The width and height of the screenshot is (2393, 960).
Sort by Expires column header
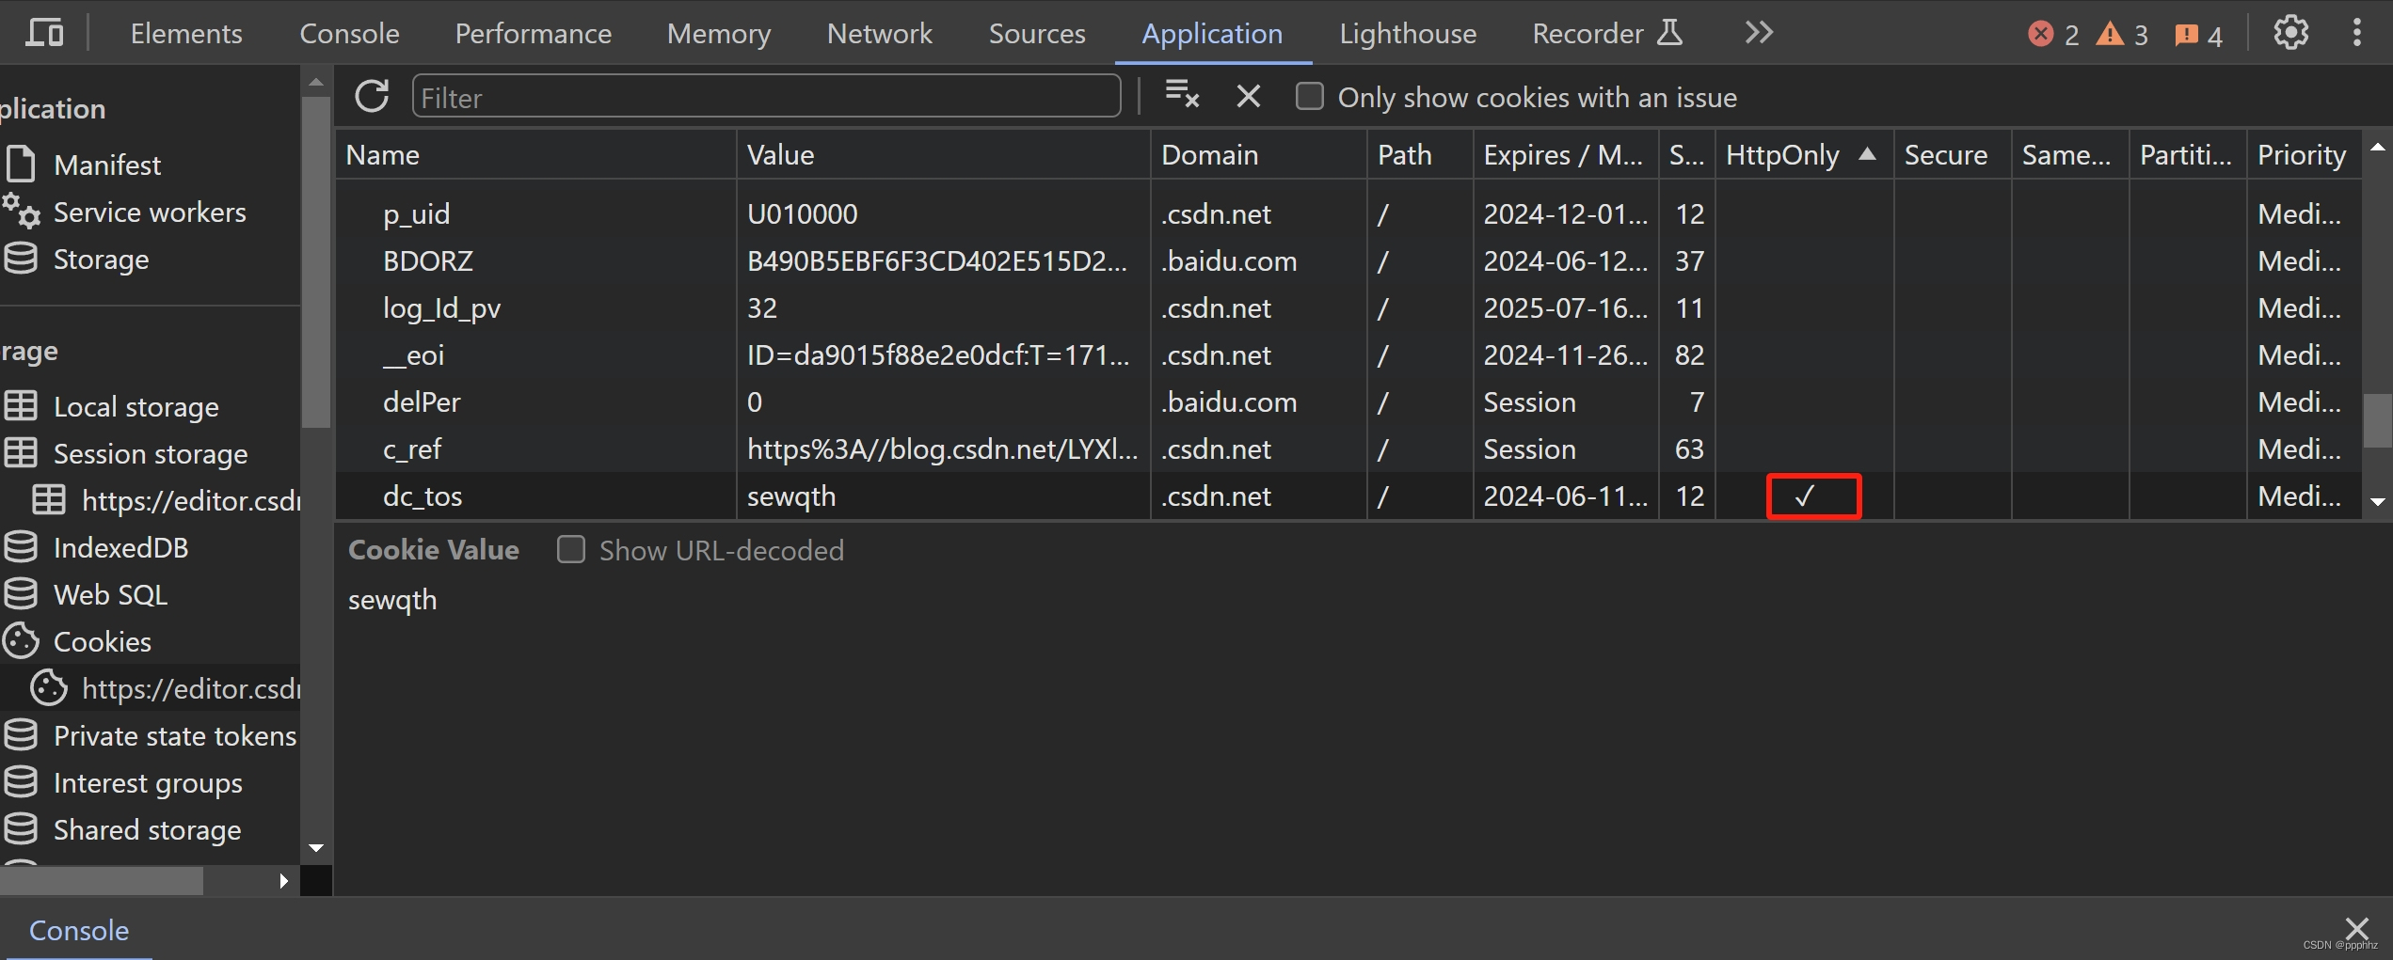(x=1566, y=155)
